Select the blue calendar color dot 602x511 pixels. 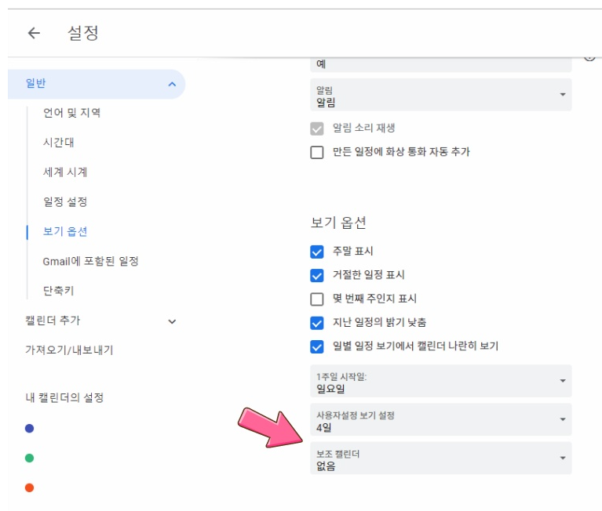point(29,428)
